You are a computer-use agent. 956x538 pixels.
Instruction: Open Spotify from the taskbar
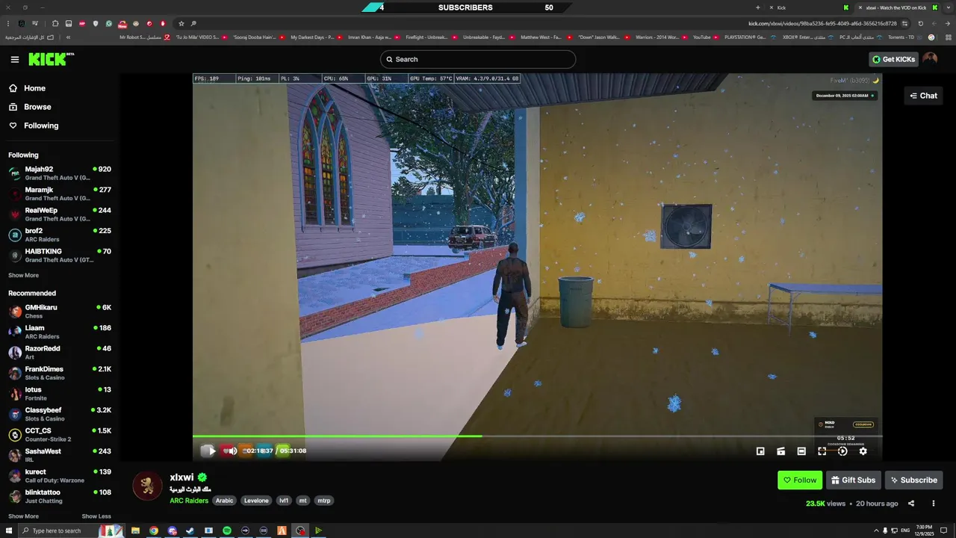click(x=227, y=531)
